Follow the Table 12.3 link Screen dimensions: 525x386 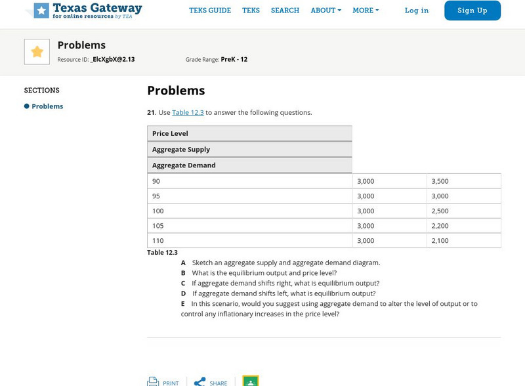pos(188,113)
